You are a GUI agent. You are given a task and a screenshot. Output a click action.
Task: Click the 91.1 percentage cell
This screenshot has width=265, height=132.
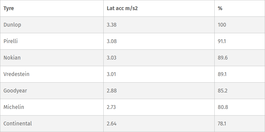coord(222,41)
